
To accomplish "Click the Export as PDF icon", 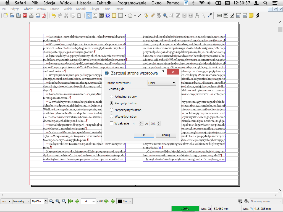I will (x=43, y=15).
